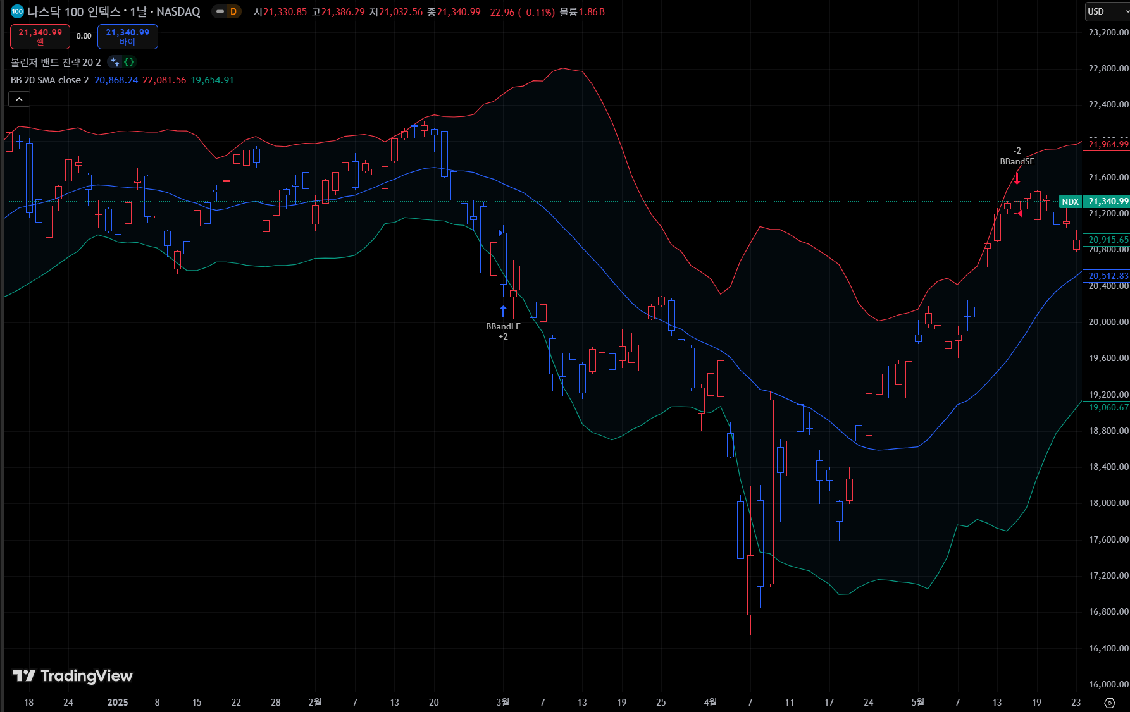Click the orange D delayed-data badge
Image resolution: width=1130 pixels, height=712 pixels.
coord(233,11)
